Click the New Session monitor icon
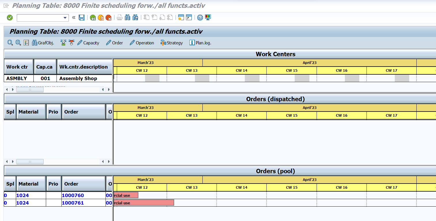 (208, 17)
